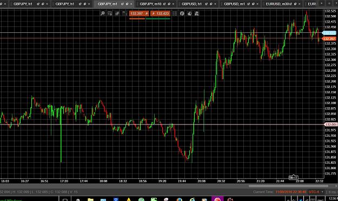Open the symbol information icon
Viewport: 338px width, 201px height.
(182, 13)
